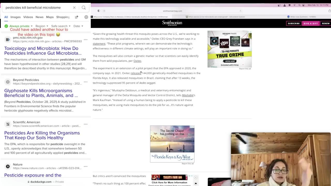This screenshot has height=186, width=331.
Task: Open Toxicology and Microbiota result link
Action: coord(43,51)
